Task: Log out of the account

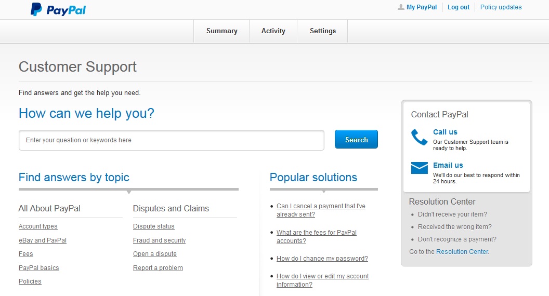Action: (459, 7)
